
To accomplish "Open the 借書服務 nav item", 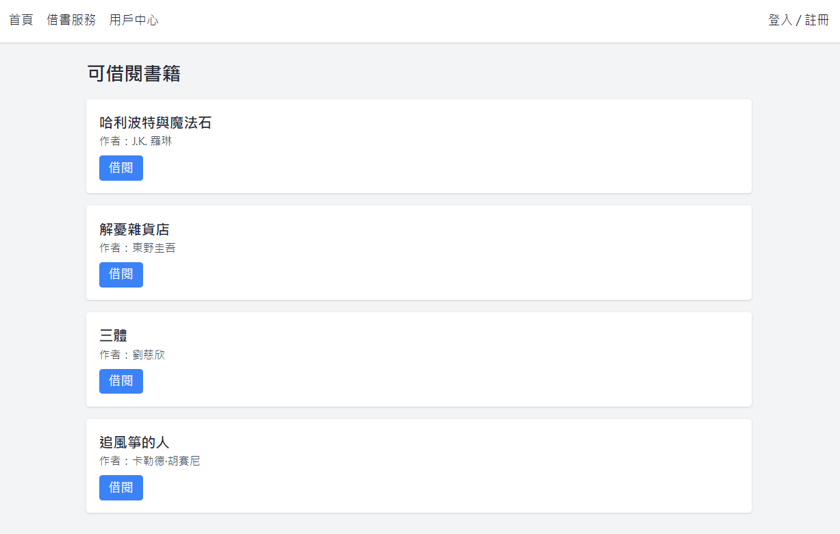I will coord(71,20).
